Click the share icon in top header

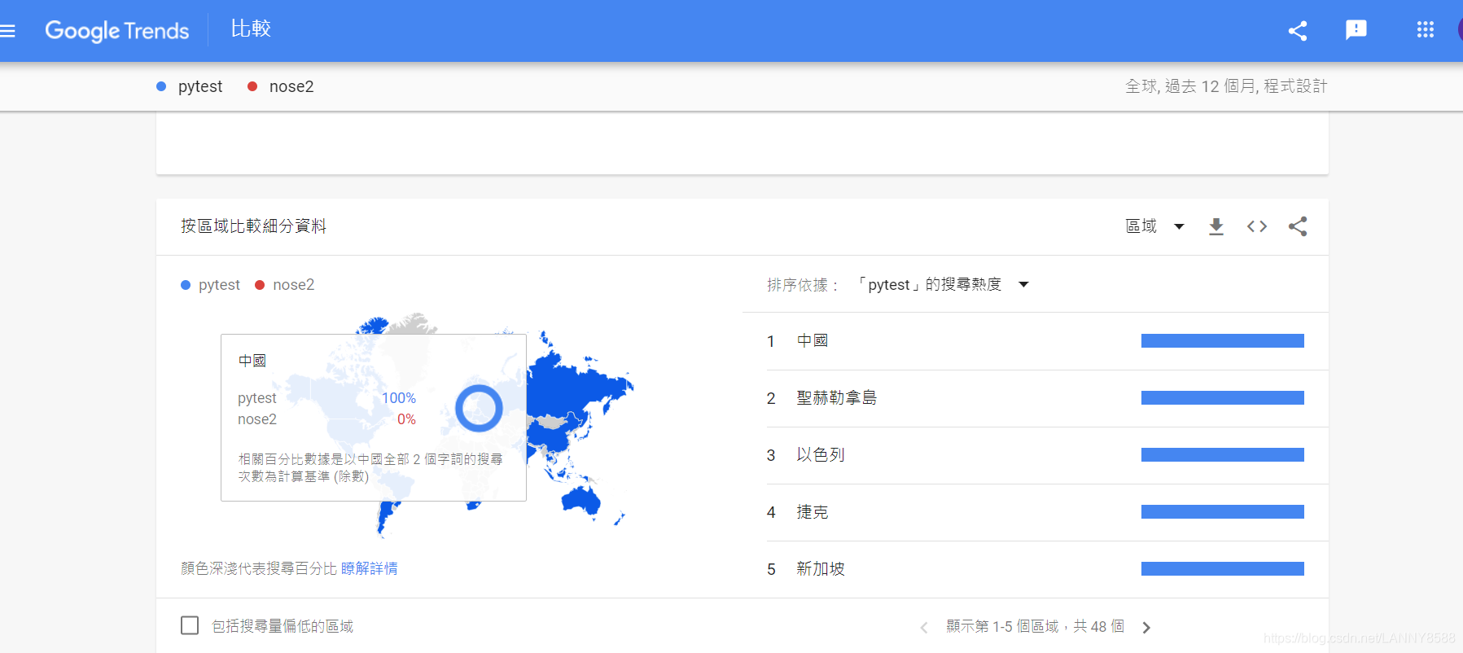(1298, 31)
